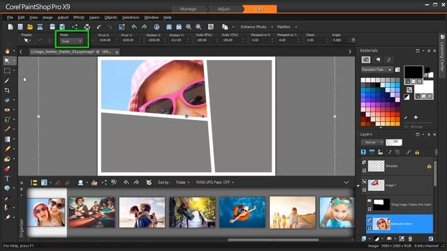Click the background white color box

point(424,86)
